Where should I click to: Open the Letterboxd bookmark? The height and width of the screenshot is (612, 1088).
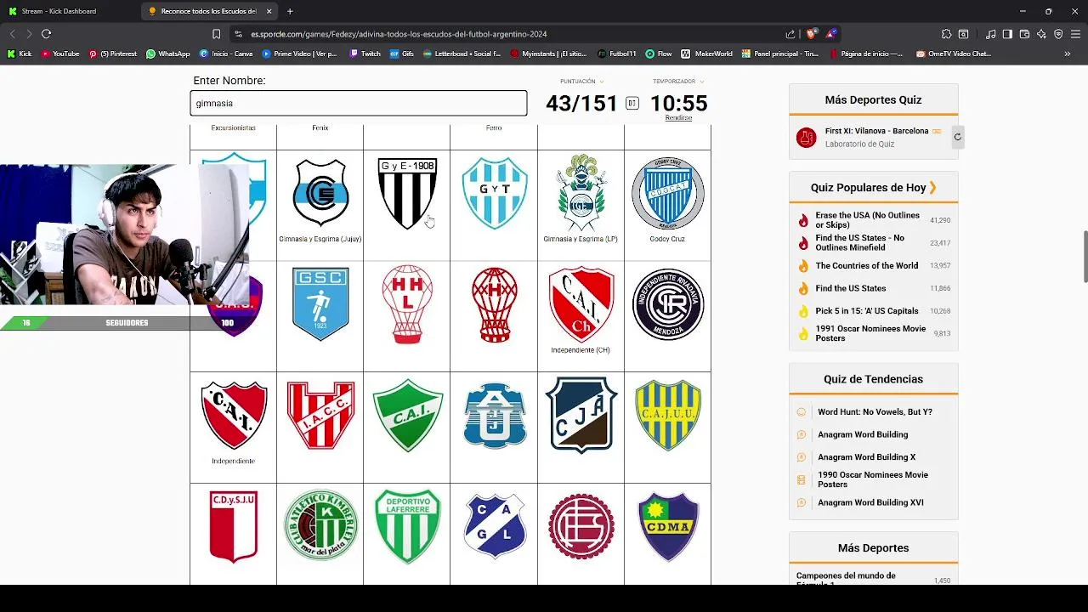click(461, 54)
